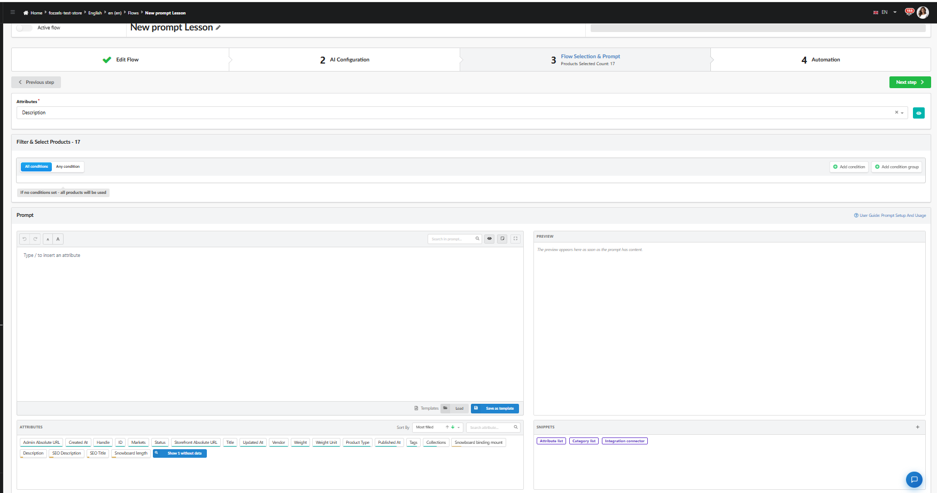
Task: Insert the Product Type attribute chip
Action: click(x=358, y=442)
